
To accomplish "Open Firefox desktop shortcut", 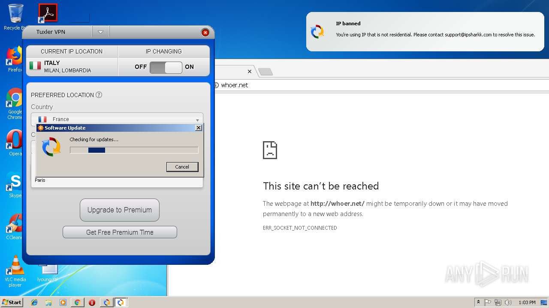I will pos(15,59).
